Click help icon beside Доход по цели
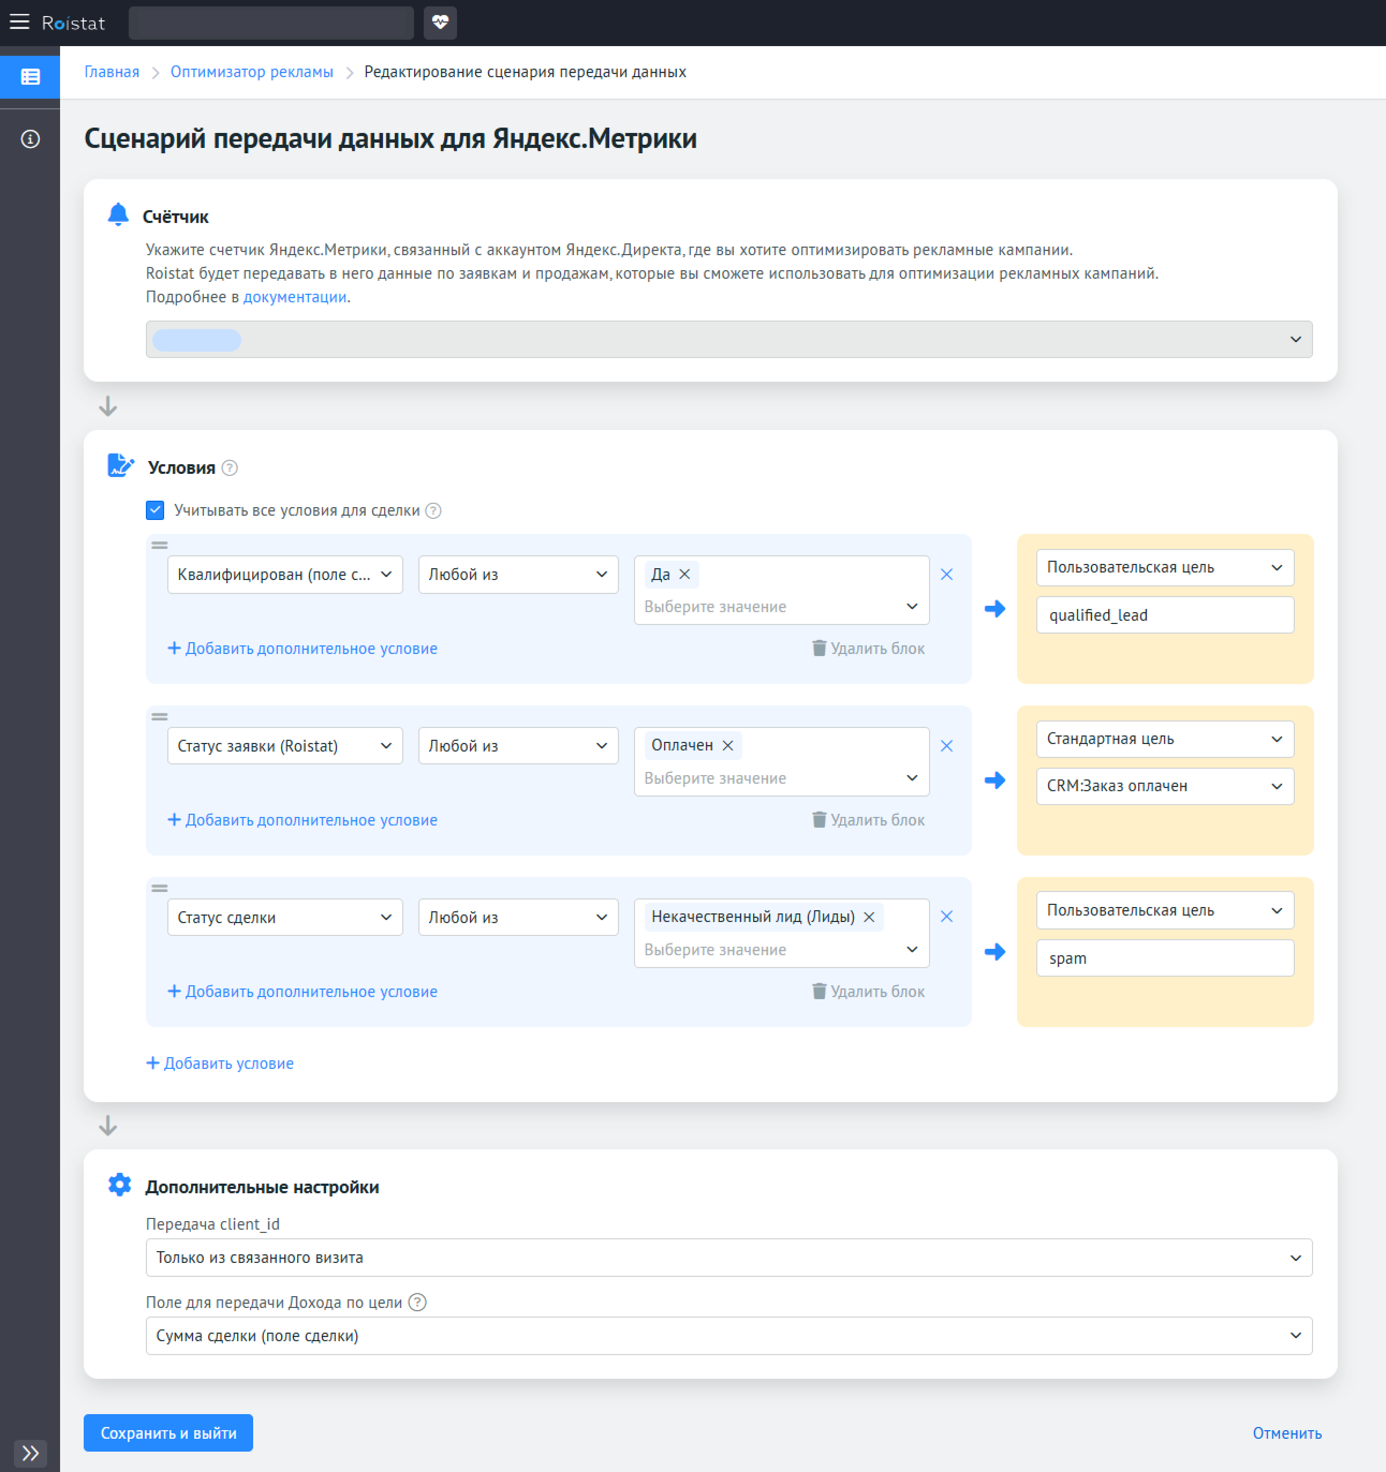 (418, 1303)
